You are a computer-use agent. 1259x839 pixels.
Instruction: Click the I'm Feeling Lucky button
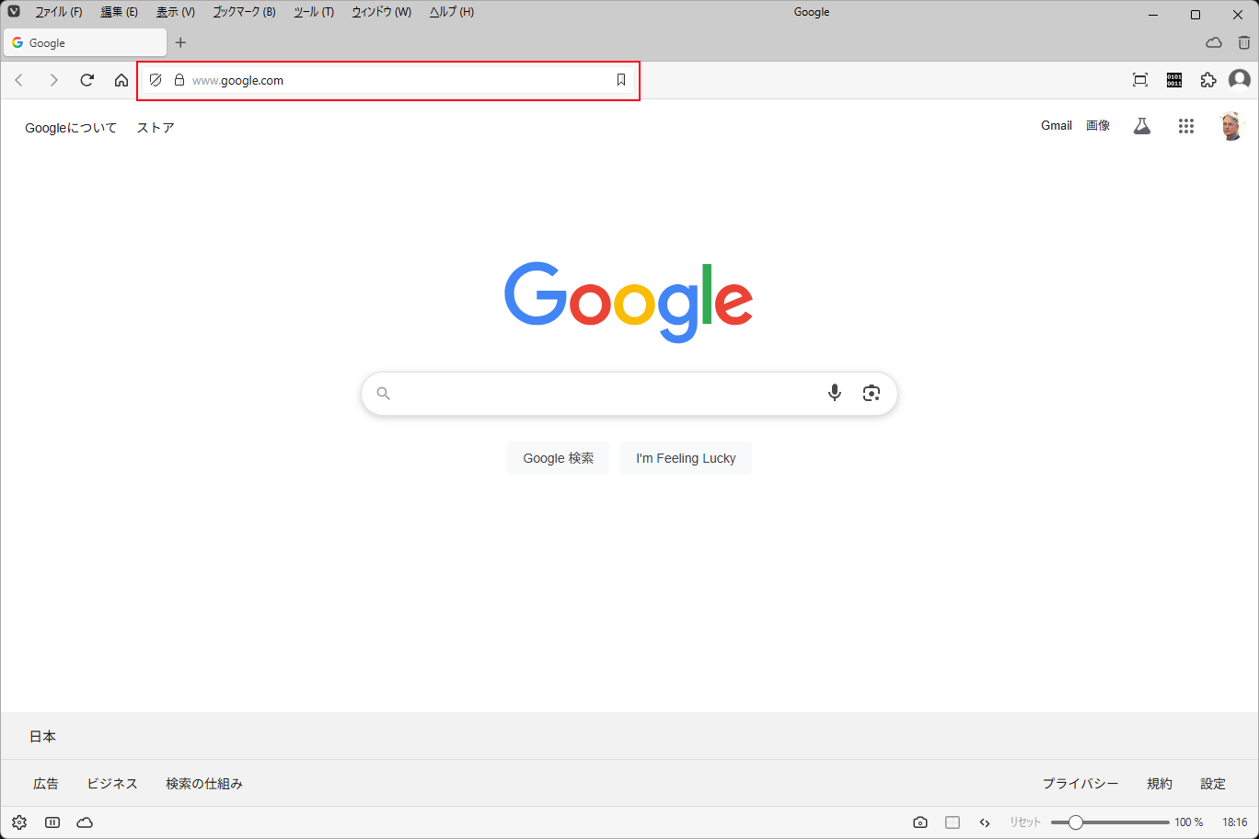tap(686, 458)
